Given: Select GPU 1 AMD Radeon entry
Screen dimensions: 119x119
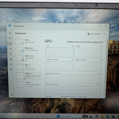Looking at the screenshot, I should (29, 84).
